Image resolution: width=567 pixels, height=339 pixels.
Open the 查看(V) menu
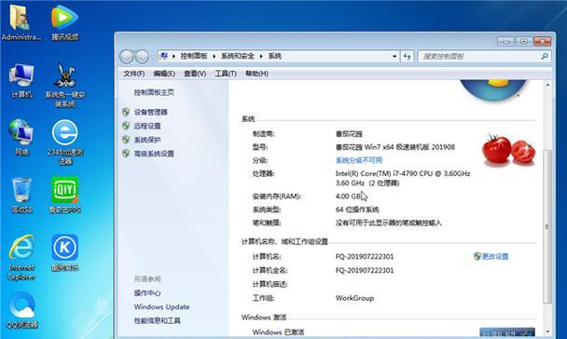click(x=195, y=74)
